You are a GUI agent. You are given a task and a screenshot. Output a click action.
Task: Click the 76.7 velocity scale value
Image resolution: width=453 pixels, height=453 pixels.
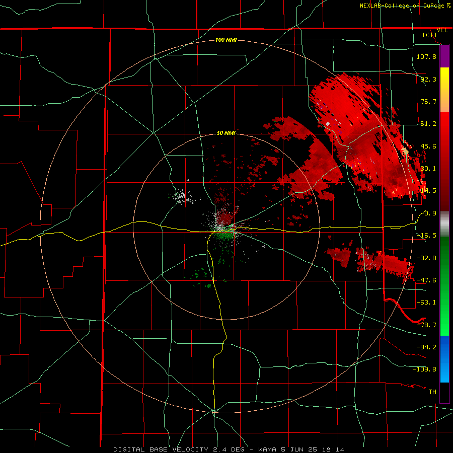428,101
